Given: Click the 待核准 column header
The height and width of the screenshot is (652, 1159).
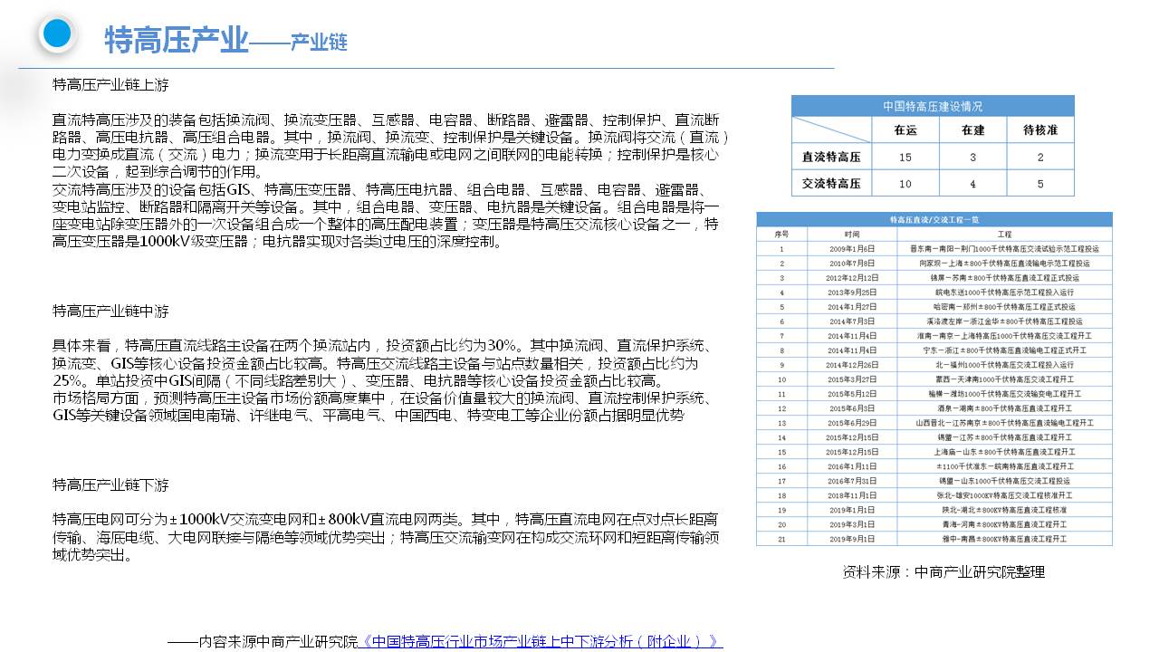Looking at the screenshot, I should (1039, 130).
